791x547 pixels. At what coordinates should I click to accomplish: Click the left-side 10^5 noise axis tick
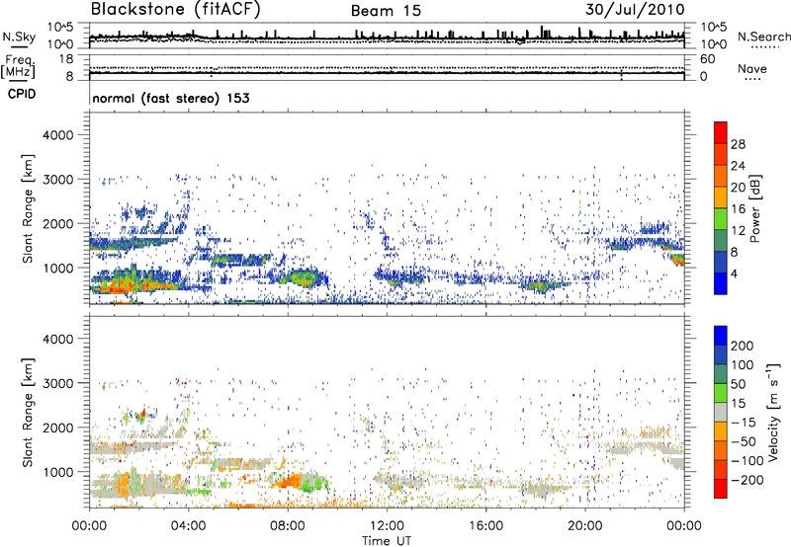click(x=60, y=28)
